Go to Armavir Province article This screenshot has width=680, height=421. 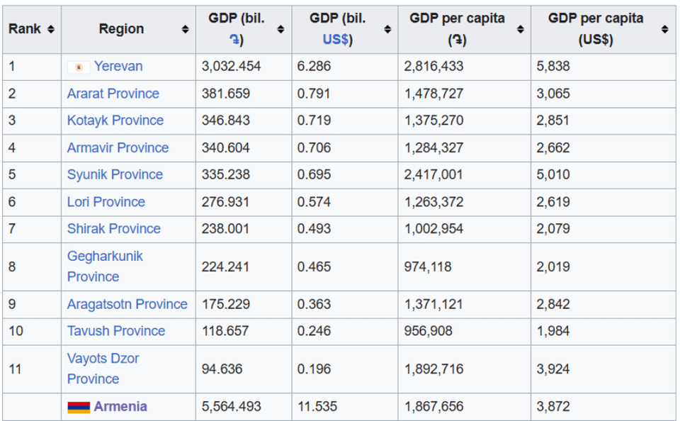tap(118, 147)
